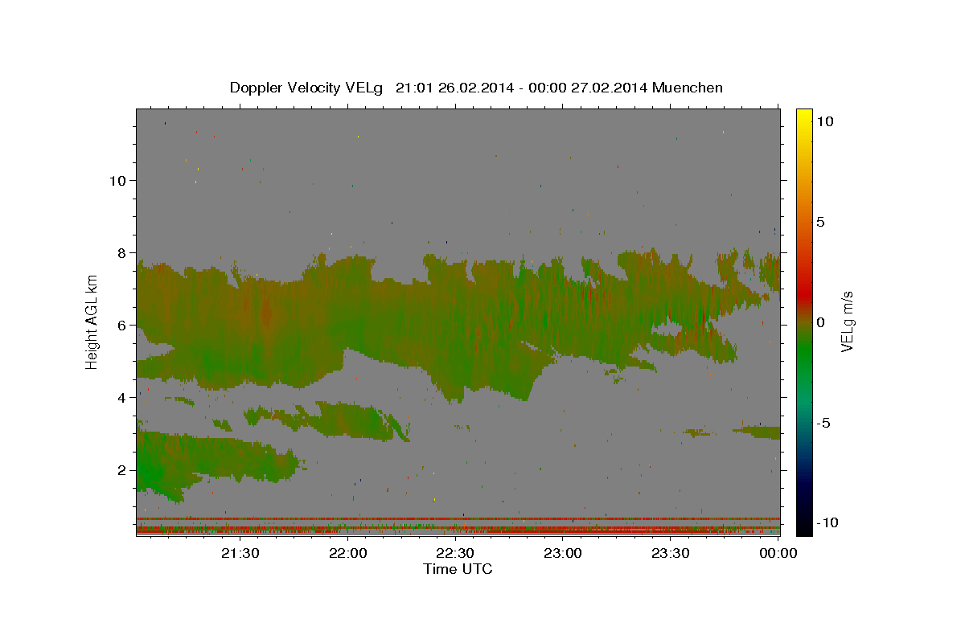Click the height tick label 2
The image size is (965, 643).
[x=121, y=470]
